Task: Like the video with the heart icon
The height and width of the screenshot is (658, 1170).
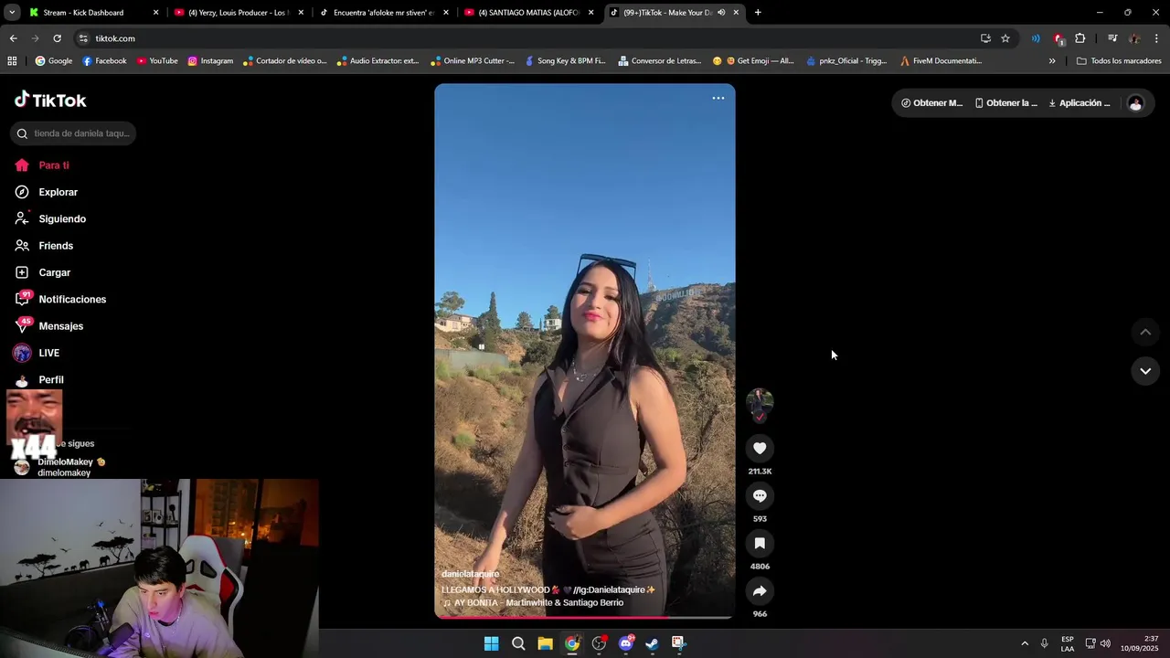Action: click(760, 448)
